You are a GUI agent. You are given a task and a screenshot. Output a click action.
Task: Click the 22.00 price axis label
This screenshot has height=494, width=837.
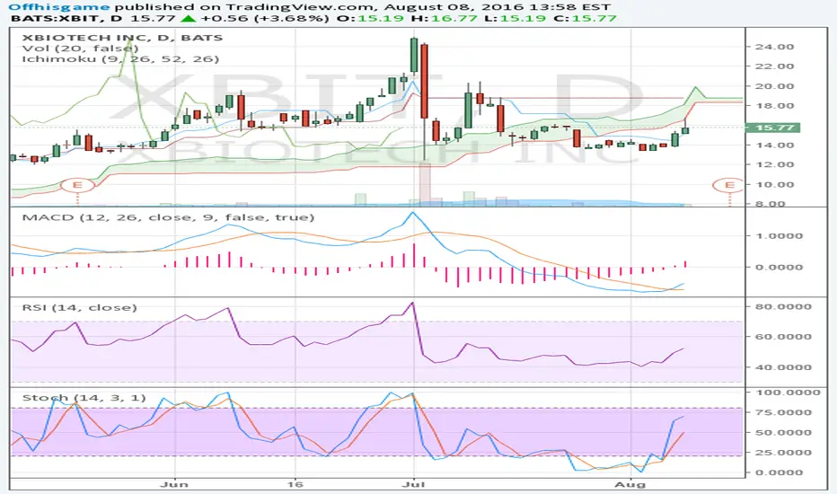point(774,66)
